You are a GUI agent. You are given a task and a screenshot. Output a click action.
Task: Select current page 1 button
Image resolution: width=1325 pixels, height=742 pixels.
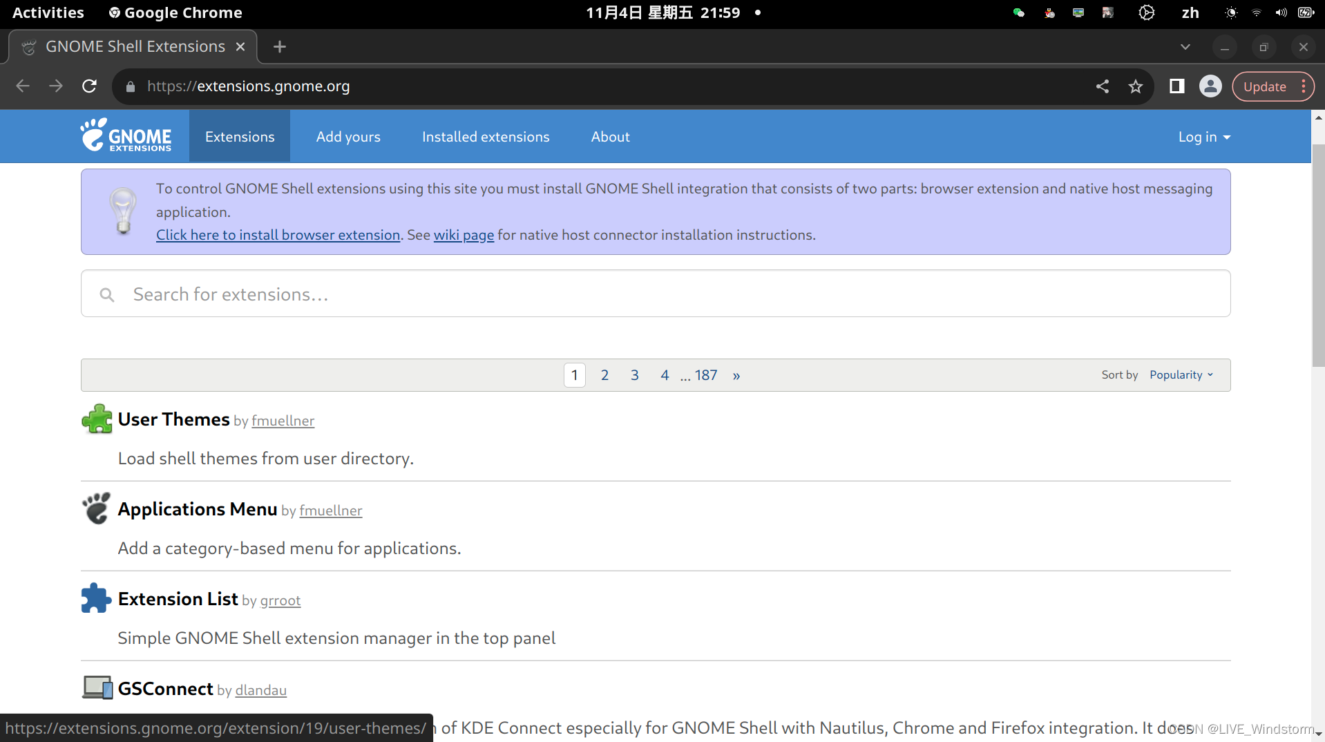[574, 375]
